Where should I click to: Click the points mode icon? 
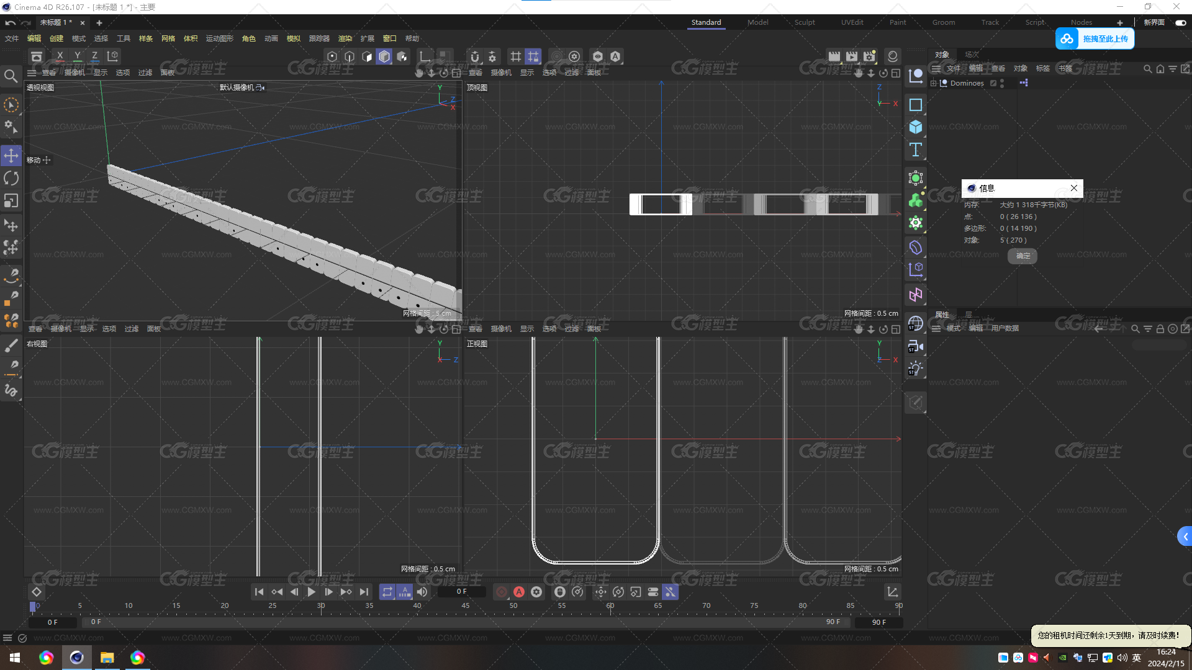point(332,56)
